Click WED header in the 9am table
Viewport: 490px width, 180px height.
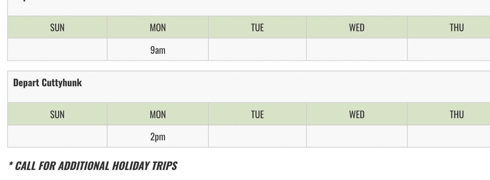(357, 28)
